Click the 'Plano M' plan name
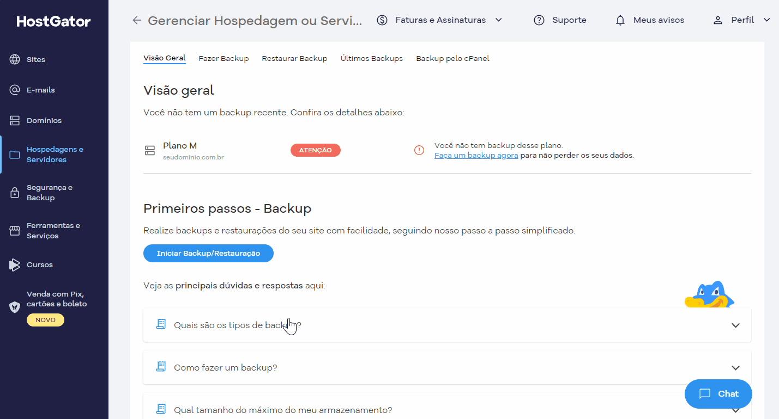 click(x=180, y=146)
